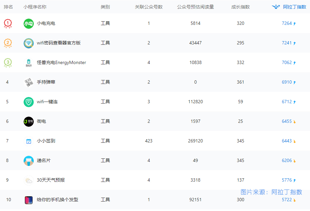The width and height of the screenshot is (310, 211).
Task: Click the 街电 black app icon
Action: click(29, 122)
